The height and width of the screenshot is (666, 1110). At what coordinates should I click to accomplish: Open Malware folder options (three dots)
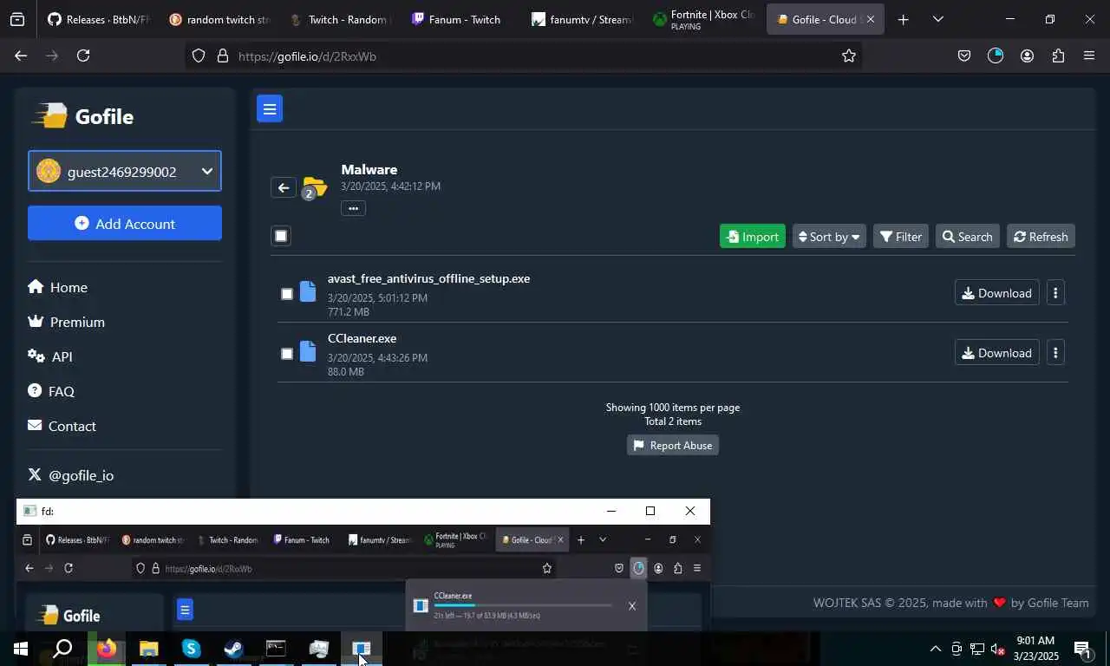click(x=353, y=208)
